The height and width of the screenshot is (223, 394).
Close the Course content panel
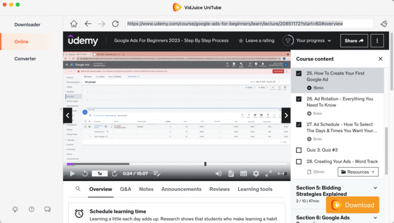[x=380, y=59]
